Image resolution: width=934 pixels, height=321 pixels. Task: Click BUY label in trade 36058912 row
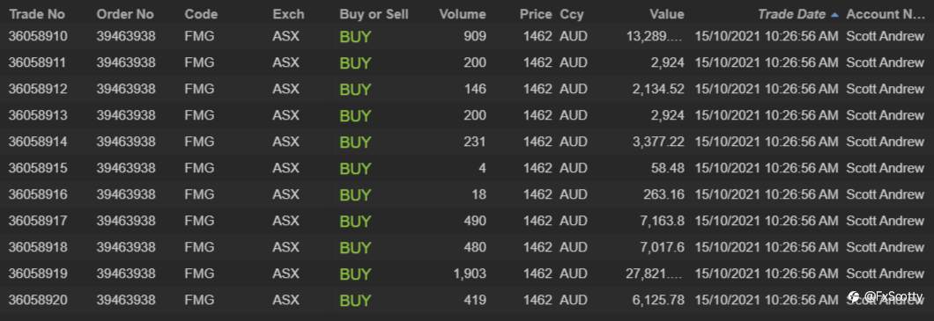355,89
